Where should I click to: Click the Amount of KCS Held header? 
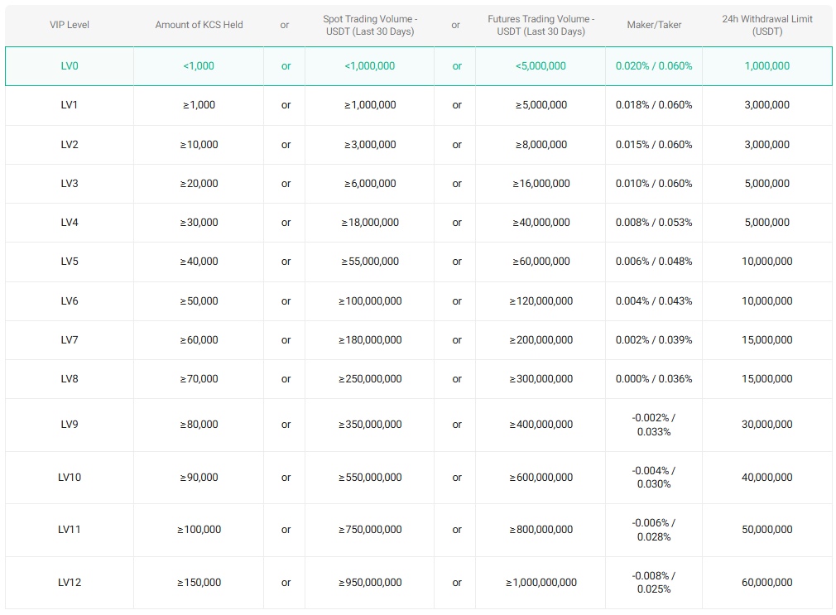click(198, 25)
